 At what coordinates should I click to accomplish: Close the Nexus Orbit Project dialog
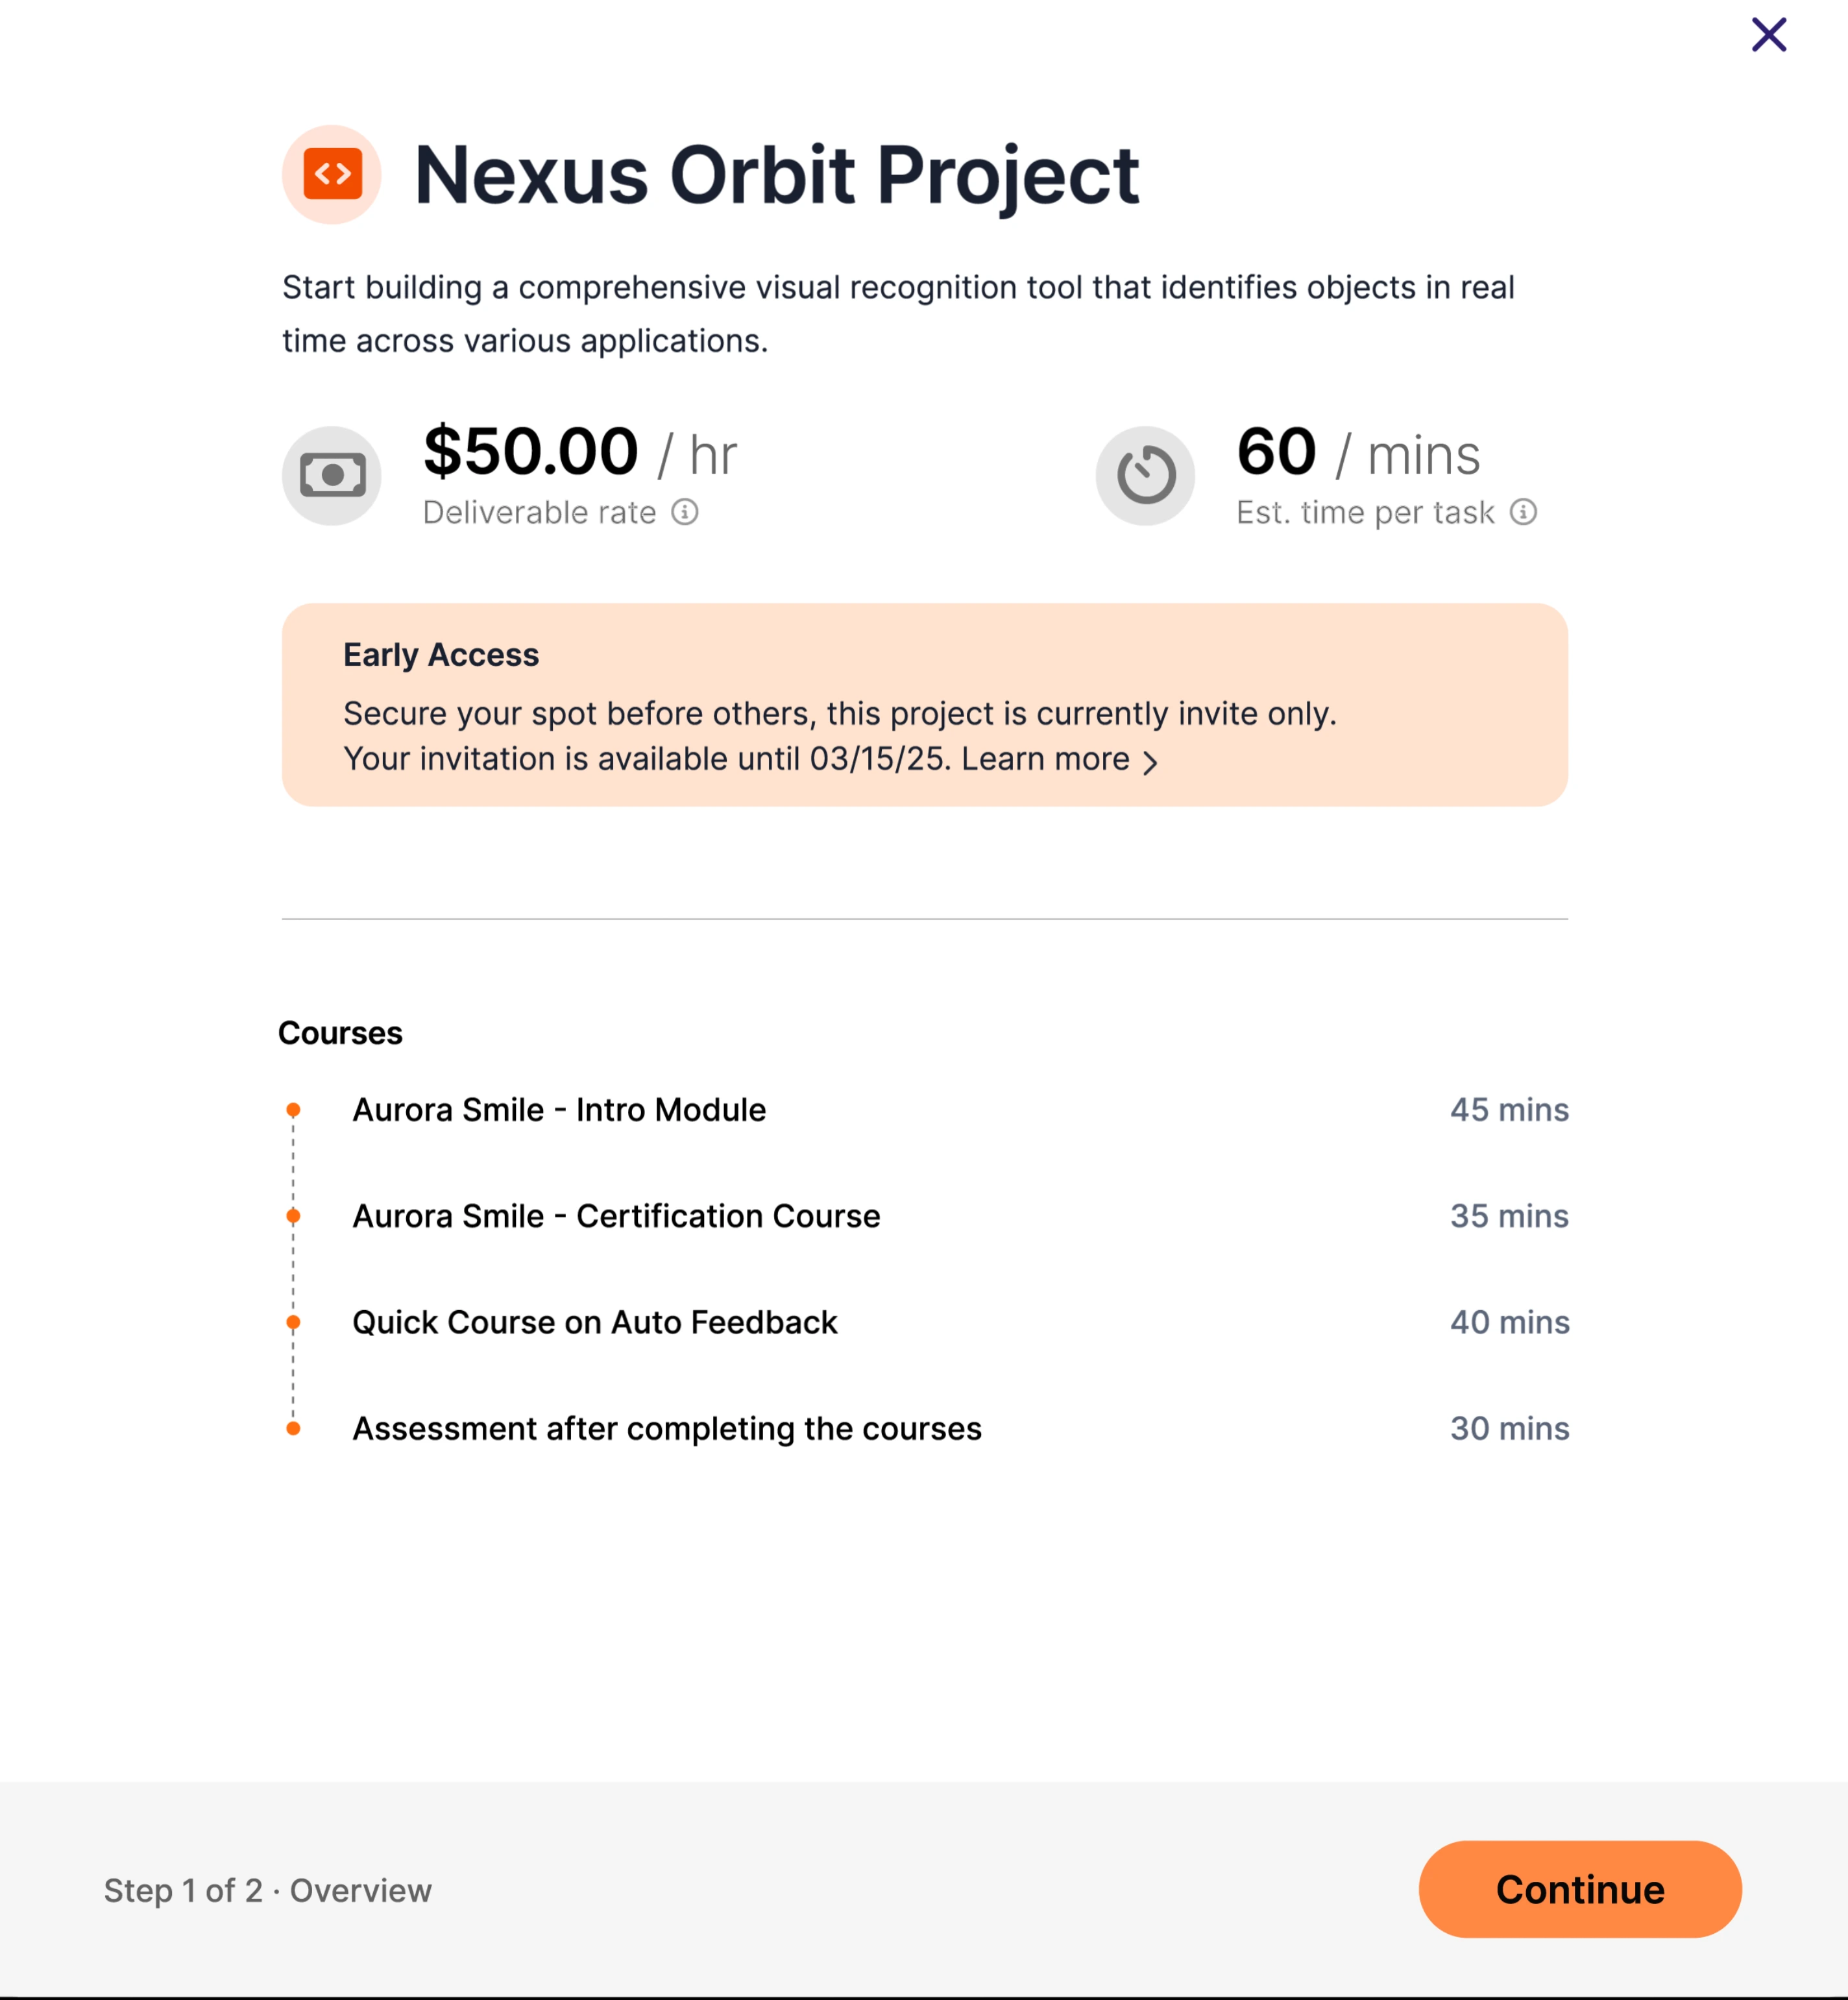tap(1768, 35)
